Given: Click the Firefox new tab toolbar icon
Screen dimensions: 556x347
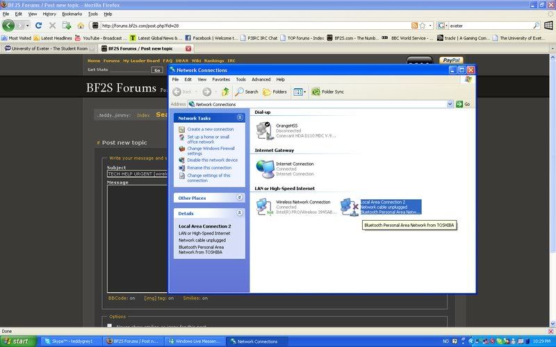Looking at the screenshot, I should pos(66,26).
